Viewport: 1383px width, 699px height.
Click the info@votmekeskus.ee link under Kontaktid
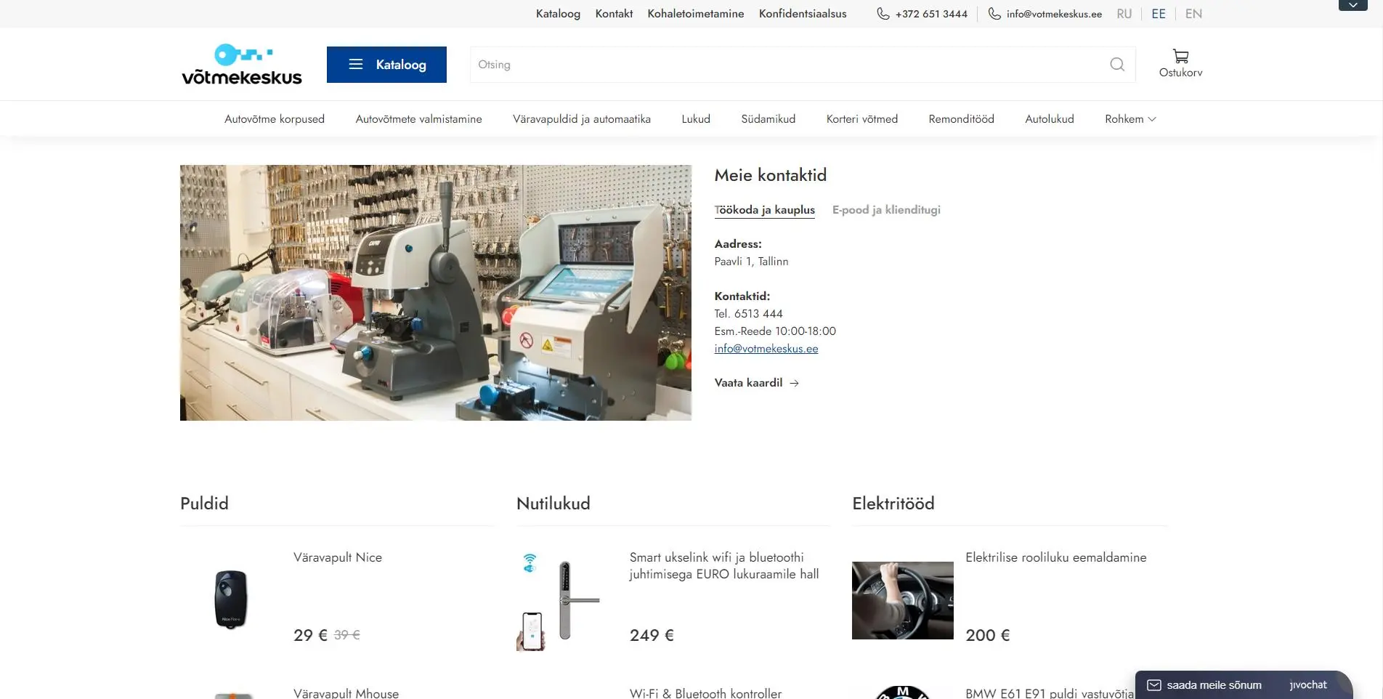click(766, 349)
